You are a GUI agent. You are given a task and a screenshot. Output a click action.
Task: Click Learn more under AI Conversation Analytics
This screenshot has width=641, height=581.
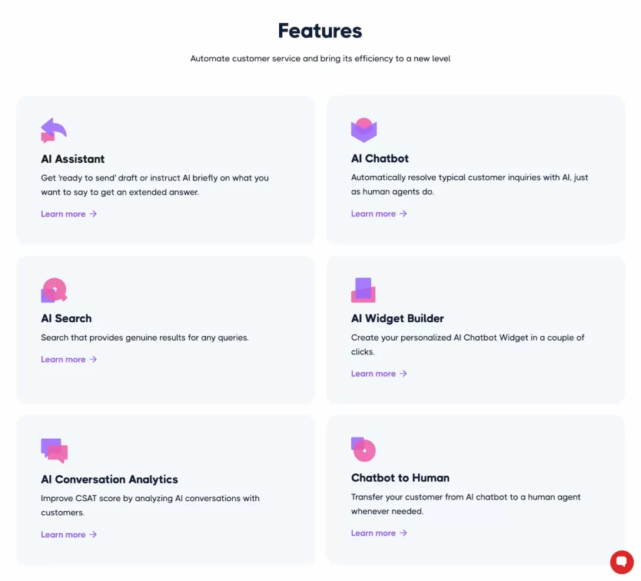pyautogui.click(x=63, y=534)
